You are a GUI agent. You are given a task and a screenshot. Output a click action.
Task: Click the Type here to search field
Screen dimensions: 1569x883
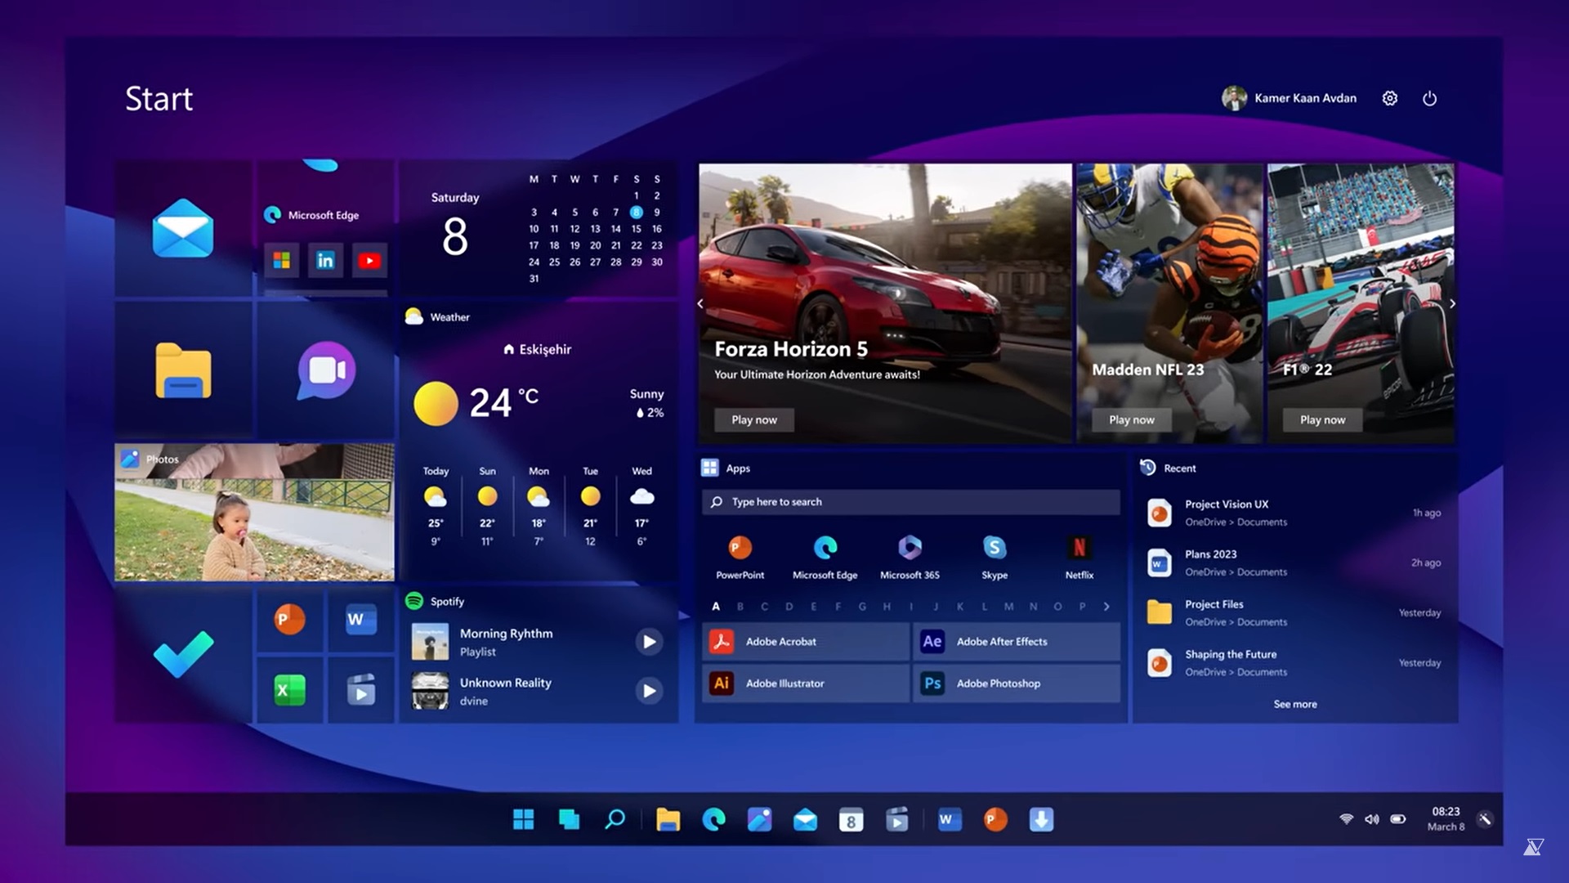910,502
